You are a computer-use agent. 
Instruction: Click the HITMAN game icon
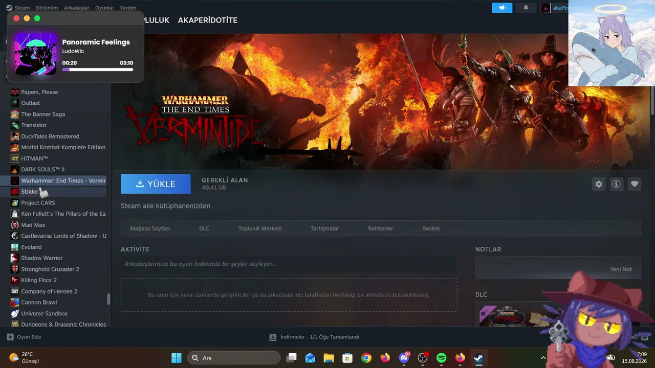pyautogui.click(x=15, y=158)
